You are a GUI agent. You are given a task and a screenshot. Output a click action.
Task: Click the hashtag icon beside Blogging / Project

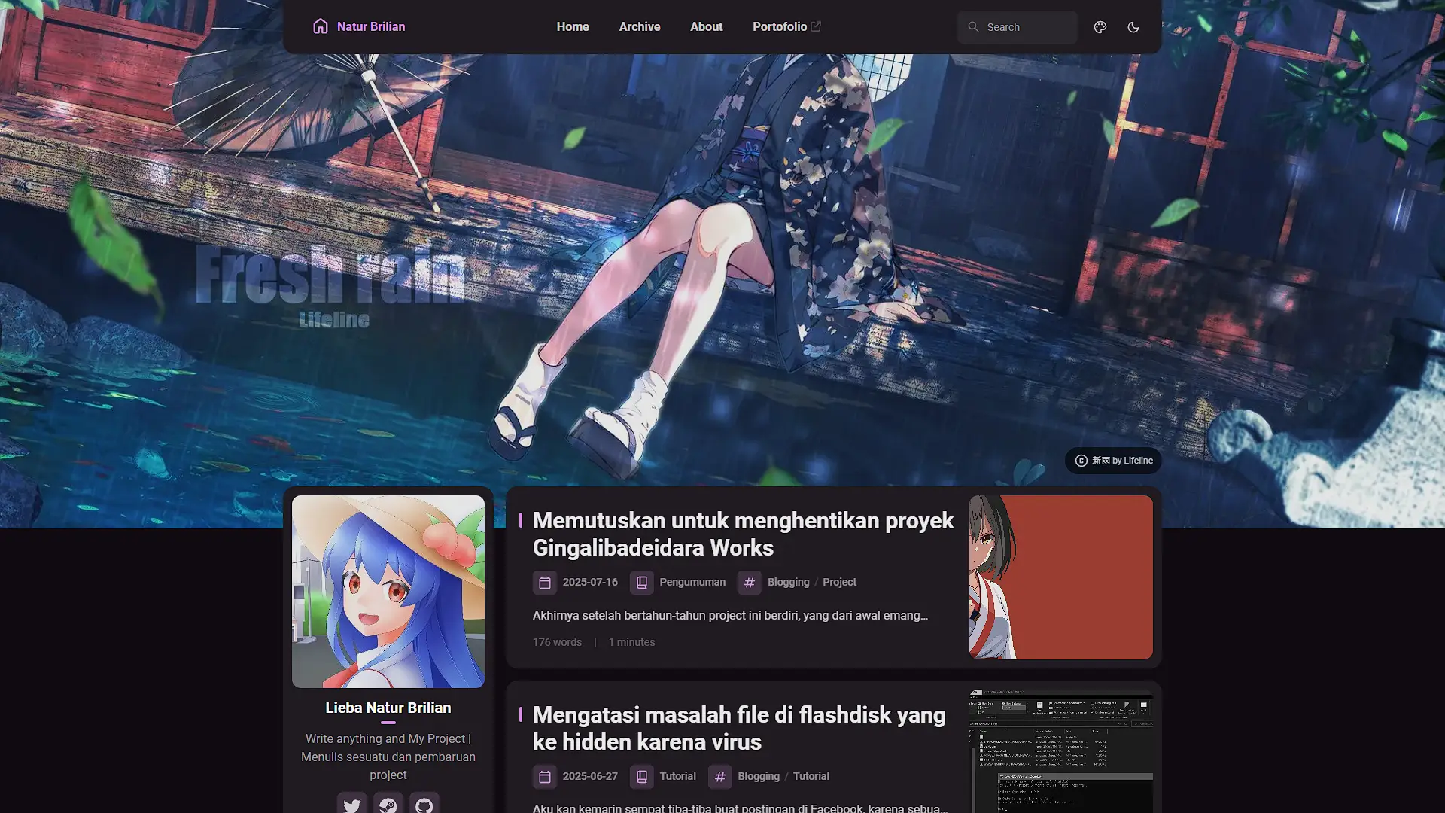coord(750,583)
